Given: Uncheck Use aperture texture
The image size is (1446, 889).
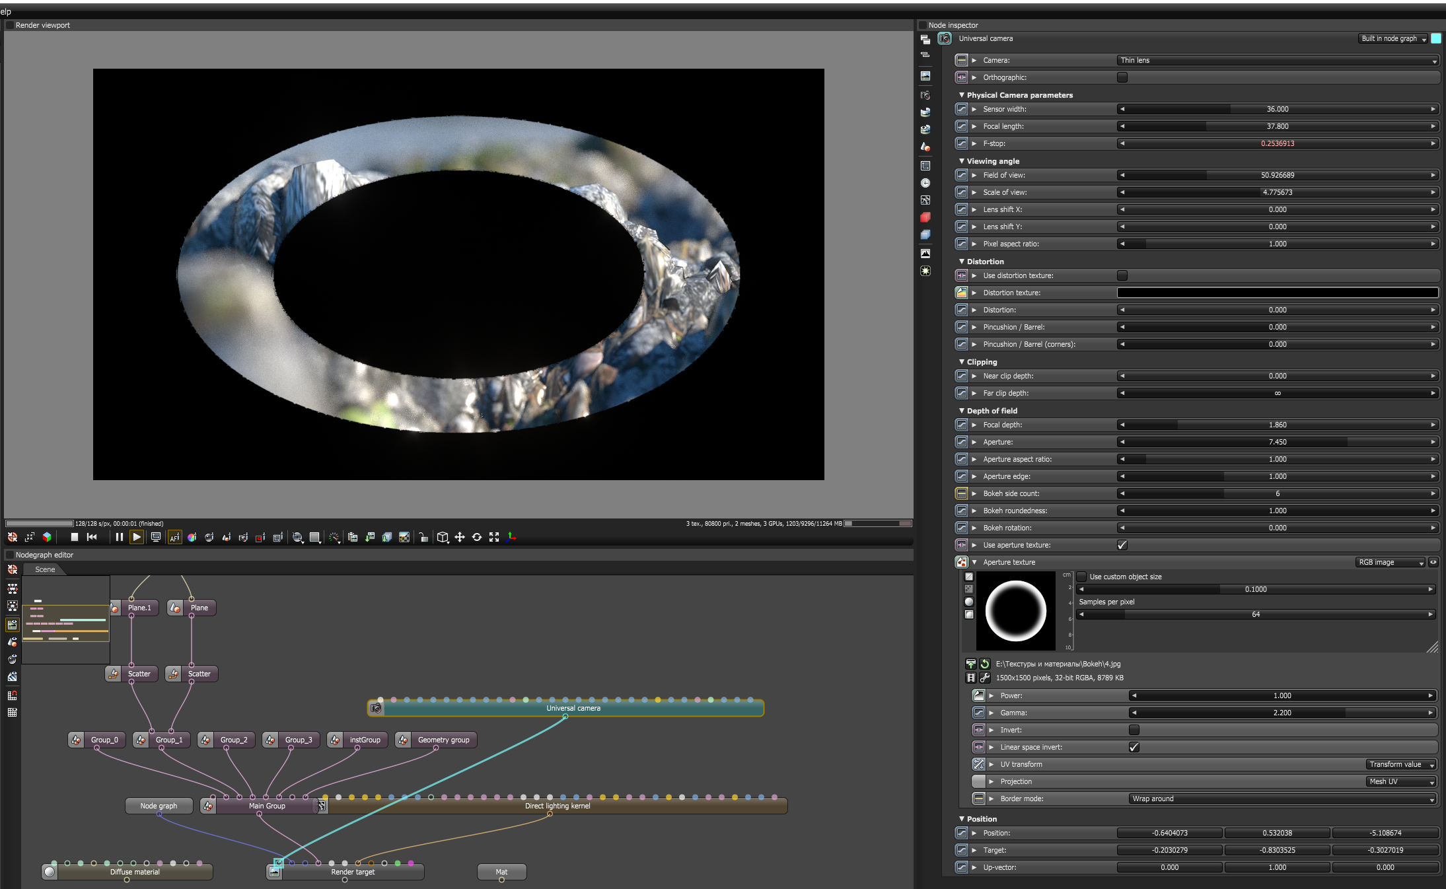Looking at the screenshot, I should point(1122,545).
